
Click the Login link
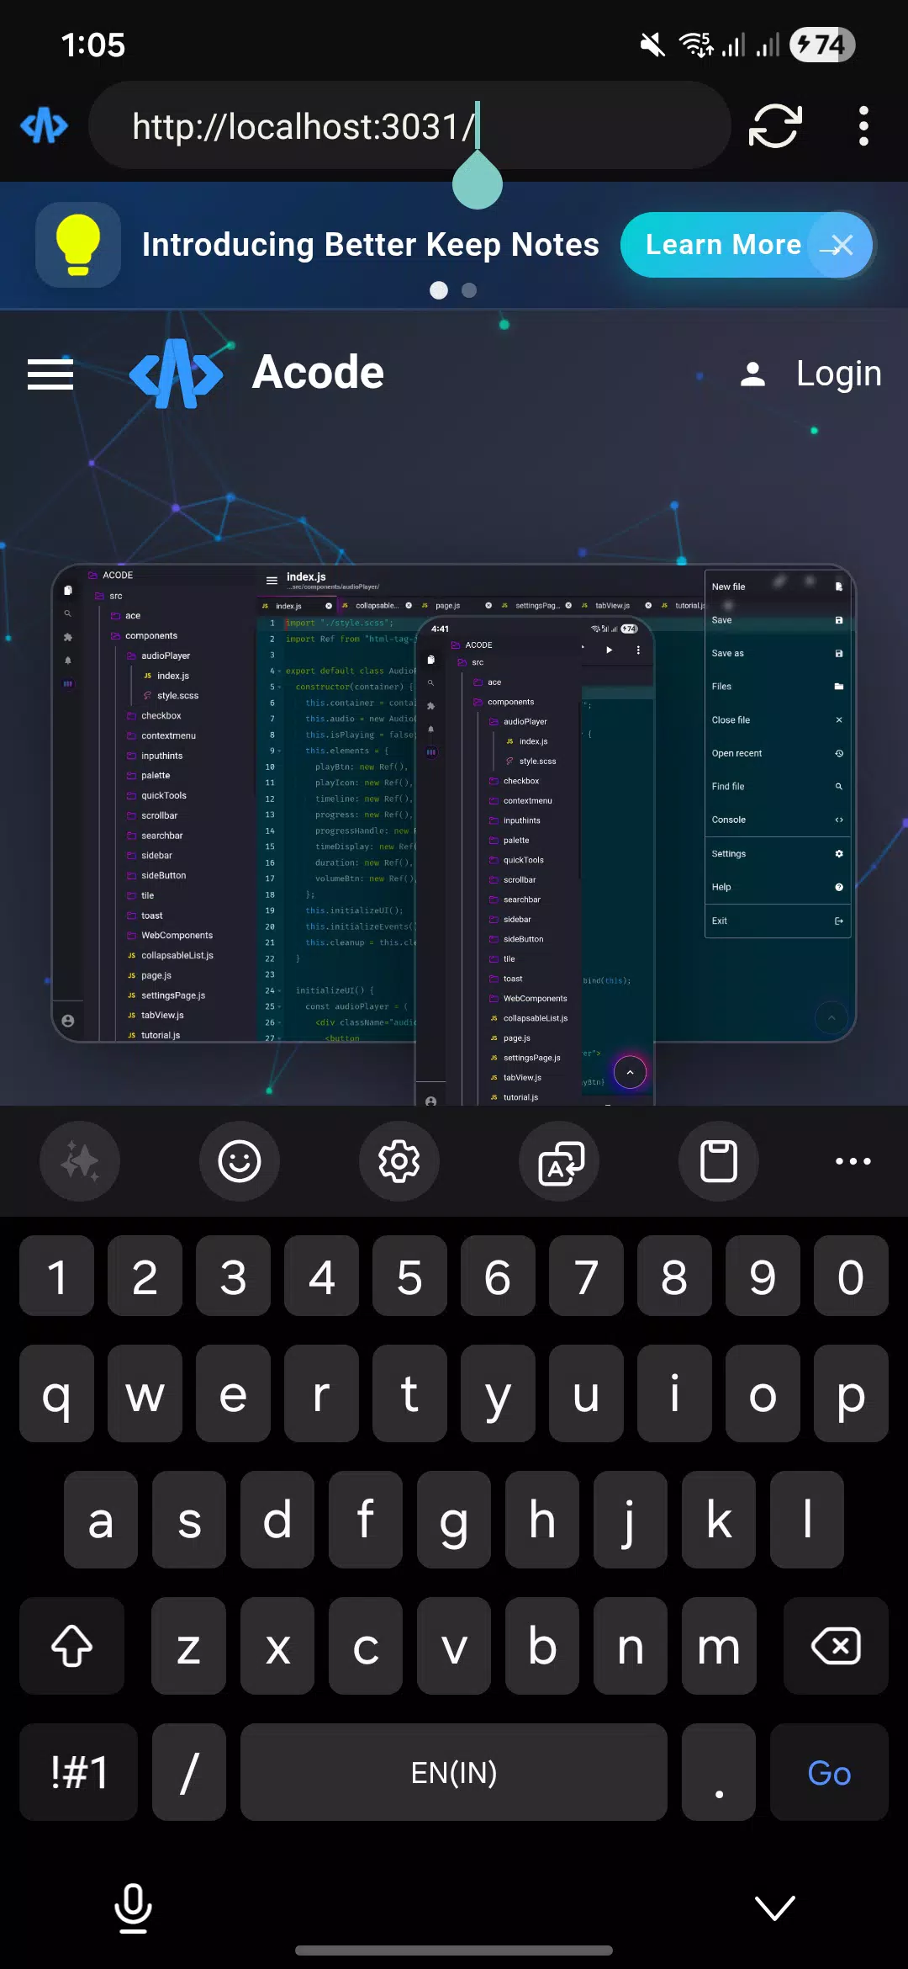pos(838,374)
